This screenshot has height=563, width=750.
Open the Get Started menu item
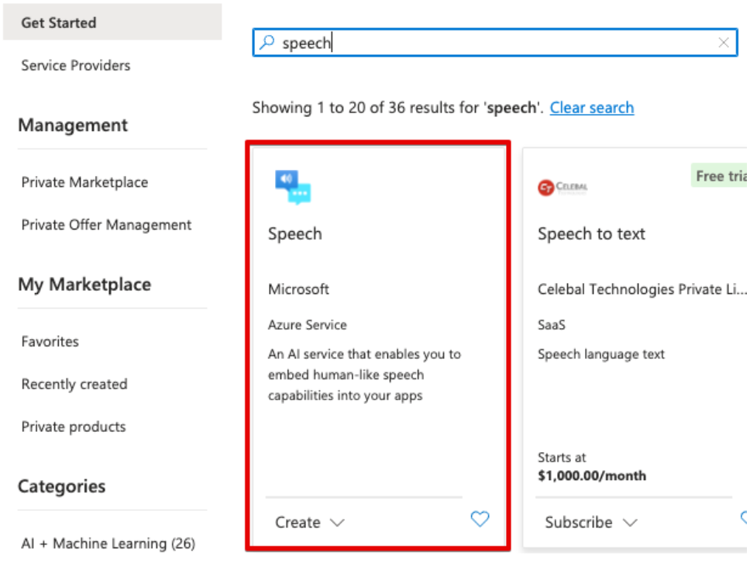click(112, 22)
